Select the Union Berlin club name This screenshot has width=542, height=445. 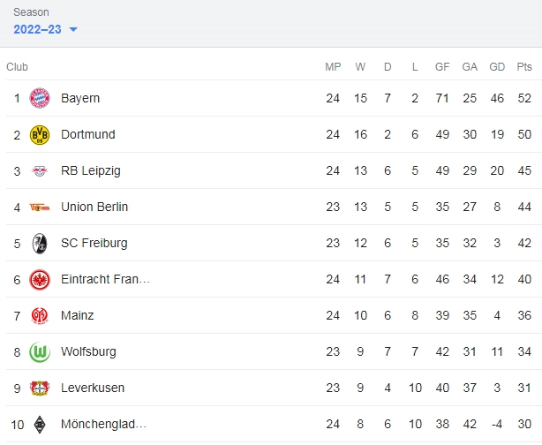point(94,207)
